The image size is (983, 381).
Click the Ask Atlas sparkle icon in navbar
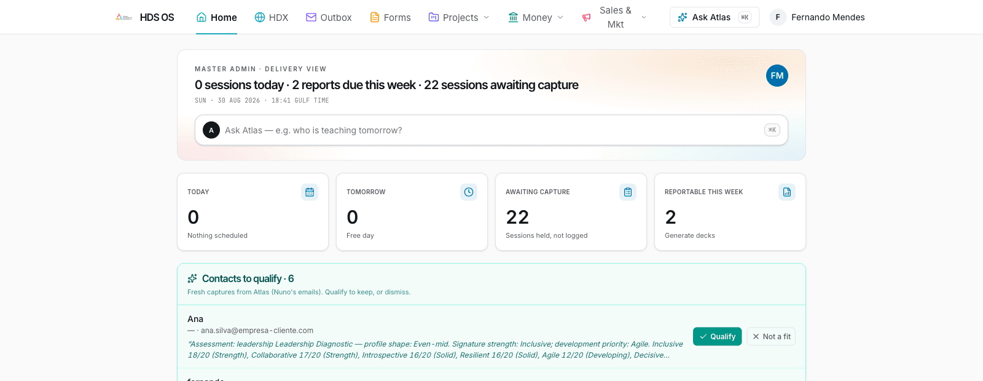click(x=683, y=17)
